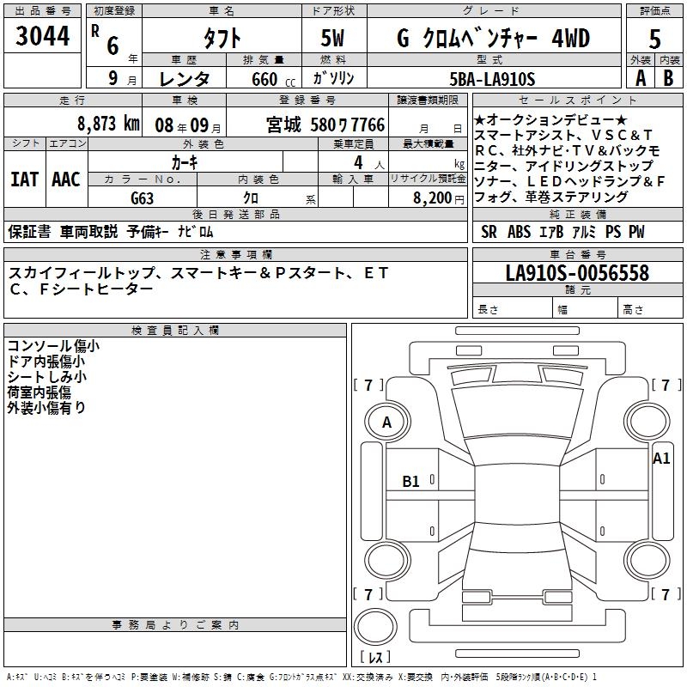Select chassis number LA910S-0056558

[x=577, y=273]
